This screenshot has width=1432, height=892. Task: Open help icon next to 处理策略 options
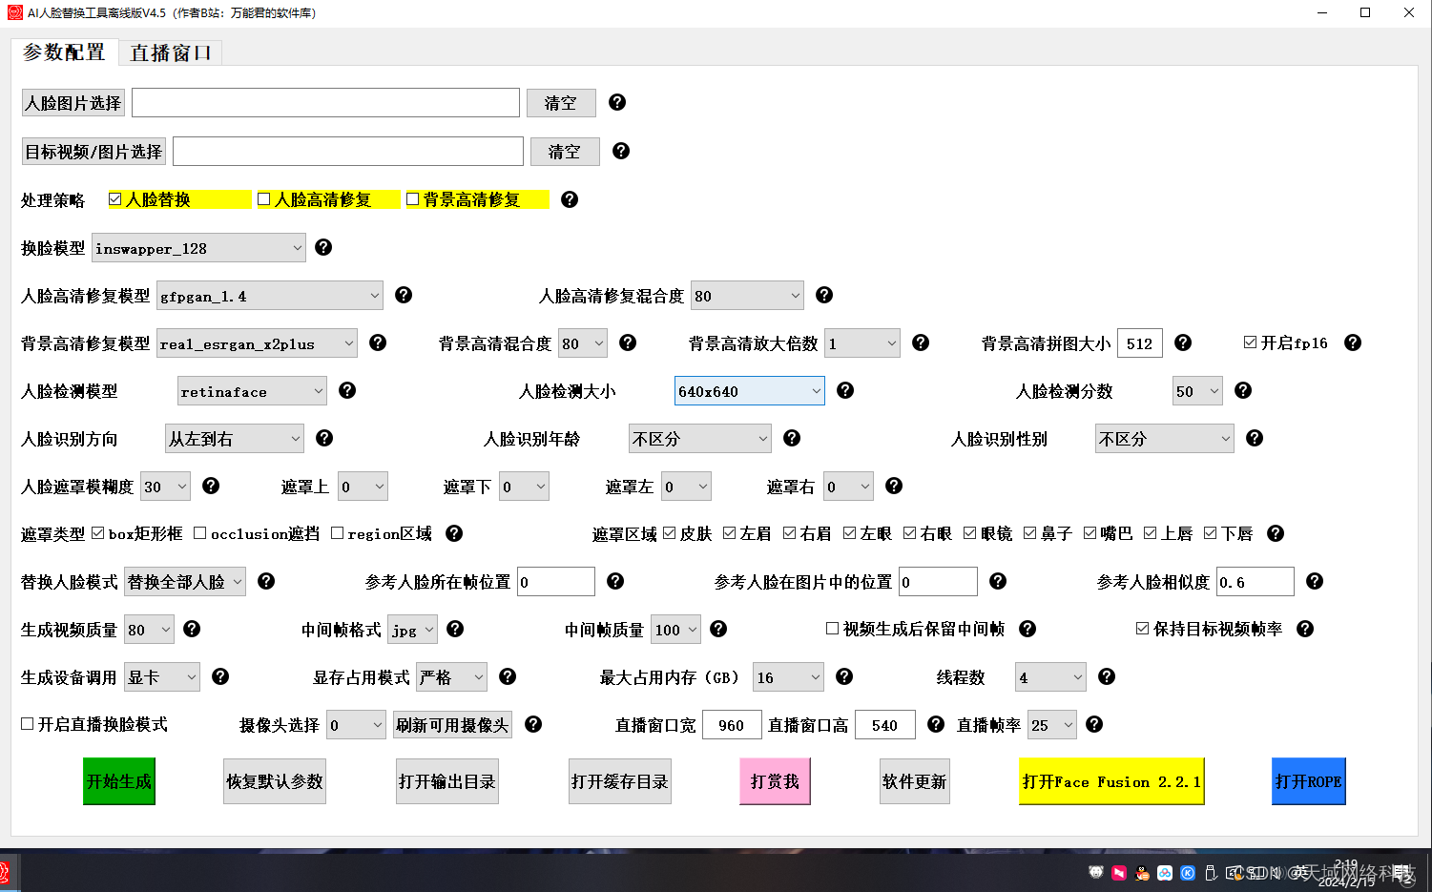[x=570, y=199]
